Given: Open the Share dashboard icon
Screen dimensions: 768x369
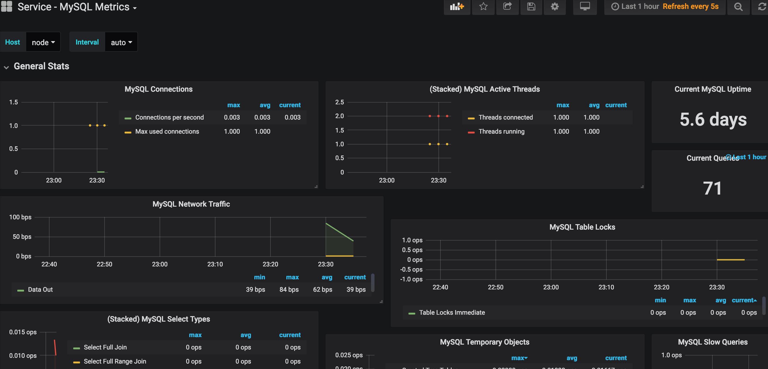Looking at the screenshot, I should [x=507, y=7].
